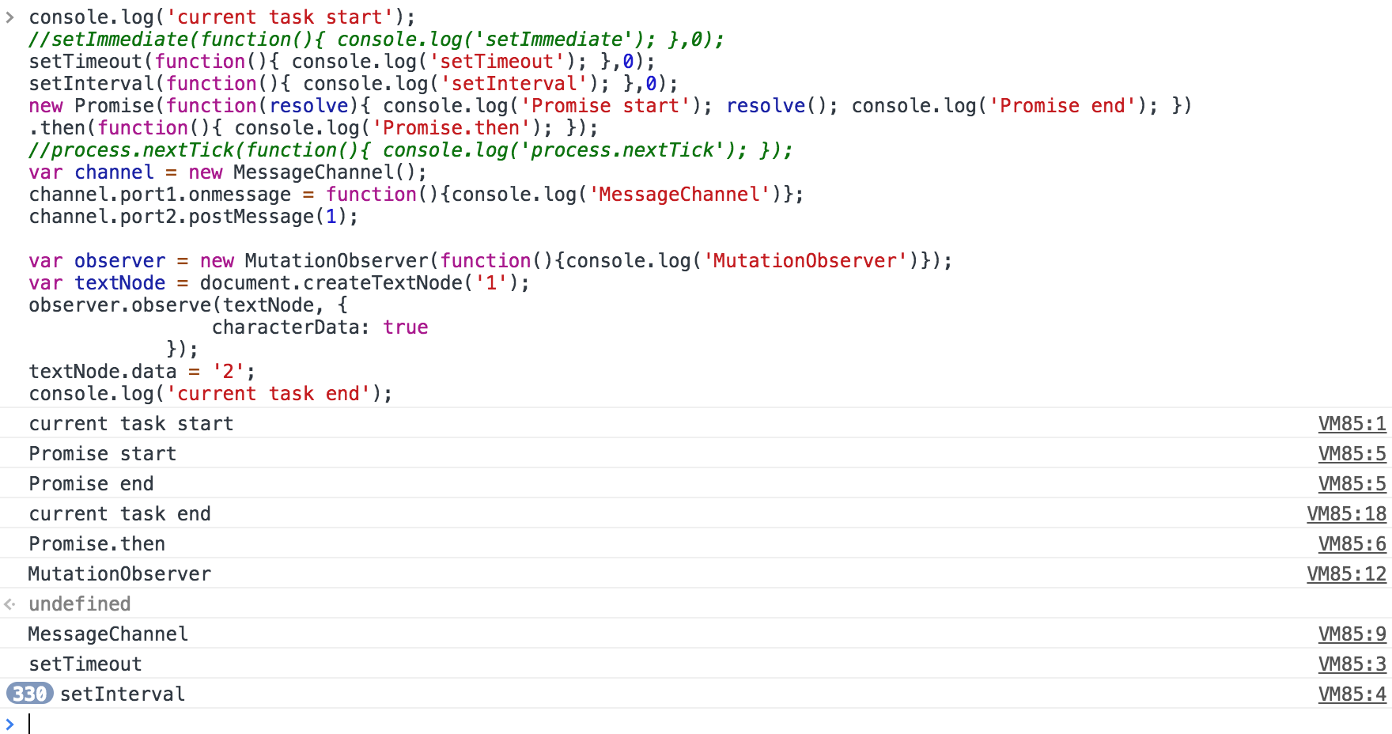Click the channel.port1.onmessage code line
Viewport: 1392px width, 734px height.
(x=416, y=195)
